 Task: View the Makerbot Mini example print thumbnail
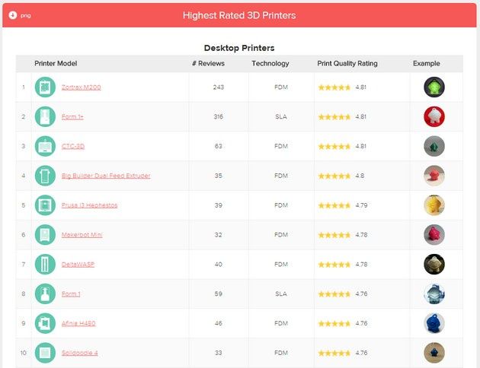434,235
